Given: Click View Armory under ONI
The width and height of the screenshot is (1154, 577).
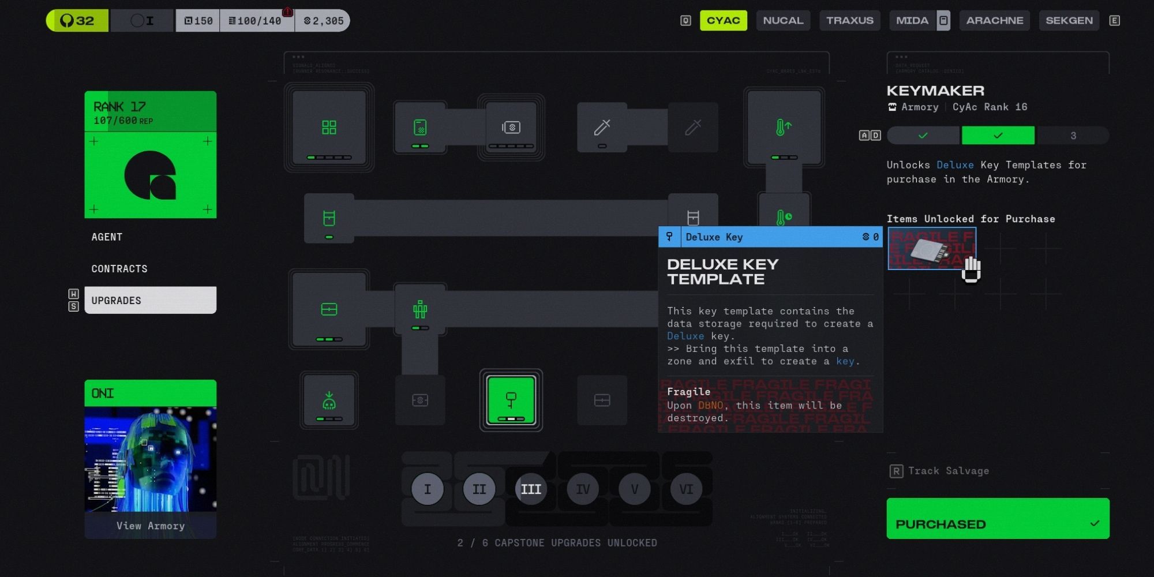Looking at the screenshot, I should pos(151,526).
